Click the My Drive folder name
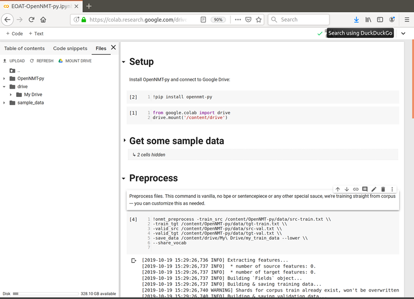This screenshot has height=299, width=414. pyautogui.click(x=33, y=94)
